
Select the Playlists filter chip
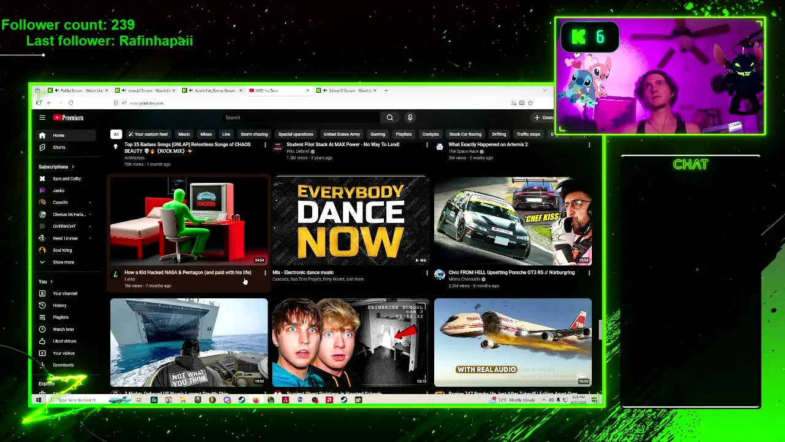tap(404, 134)
